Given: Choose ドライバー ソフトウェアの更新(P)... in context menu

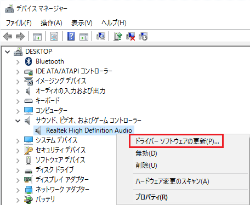Looking at the screenshot, I should point(177,141).
